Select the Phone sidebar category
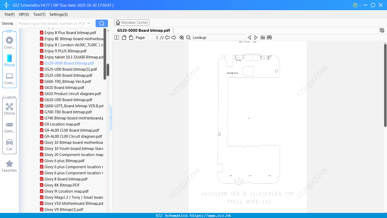The height and width of the screenshot is (218, 387). click(9, 61)
